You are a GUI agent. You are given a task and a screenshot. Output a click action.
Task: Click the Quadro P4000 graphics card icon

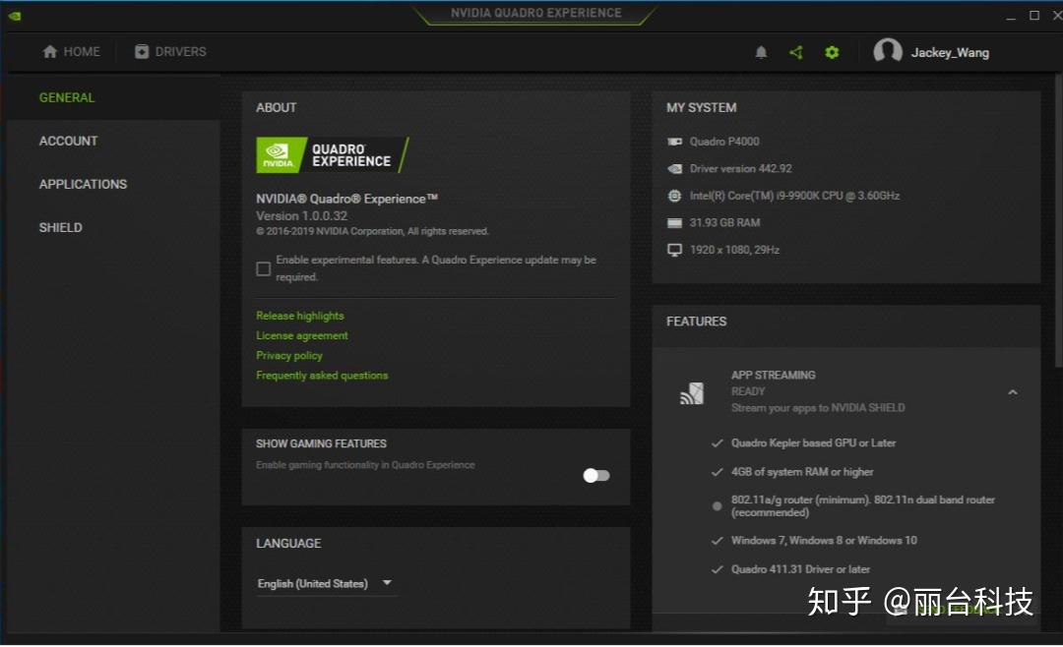674,142
